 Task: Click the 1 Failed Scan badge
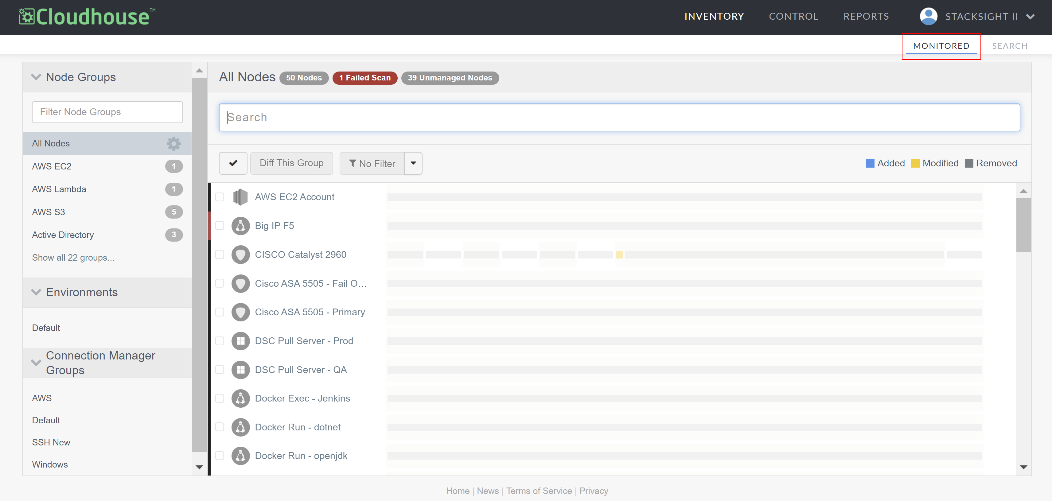365,78
